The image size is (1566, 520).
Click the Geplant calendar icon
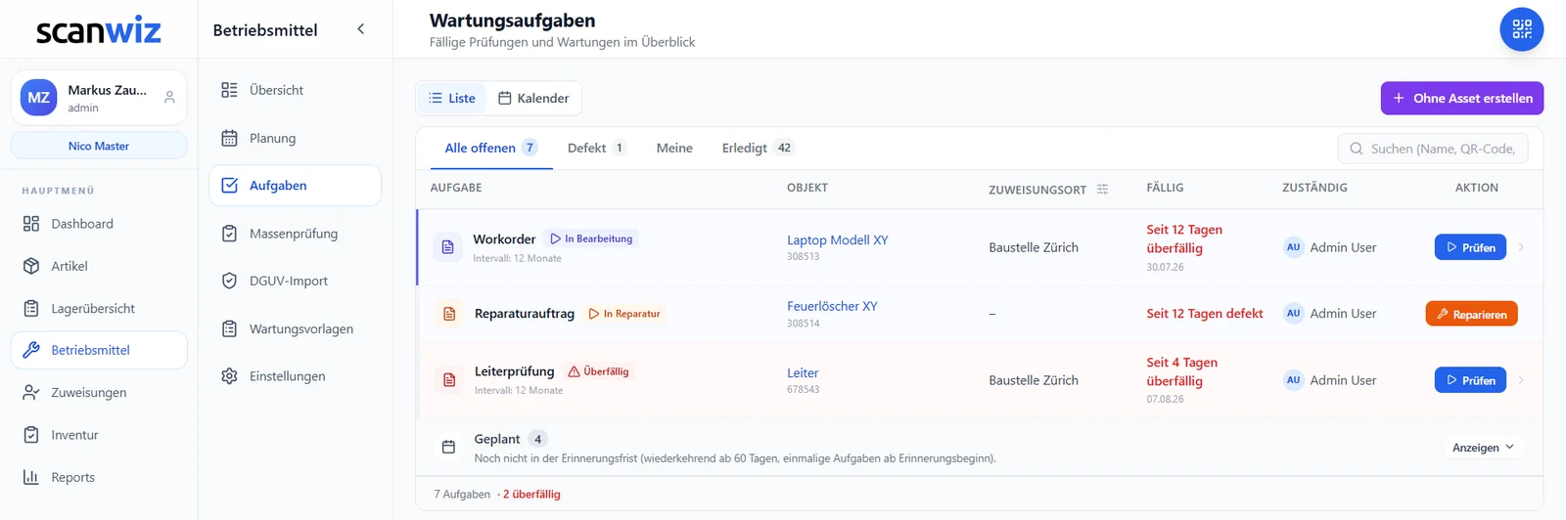tap(448, 447)
